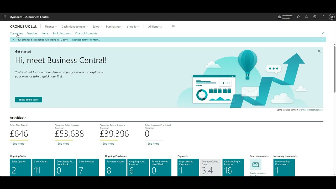Click the £53,638 overdue sales amount
This screenshot has width=336, height=189.
coord(69,134)
